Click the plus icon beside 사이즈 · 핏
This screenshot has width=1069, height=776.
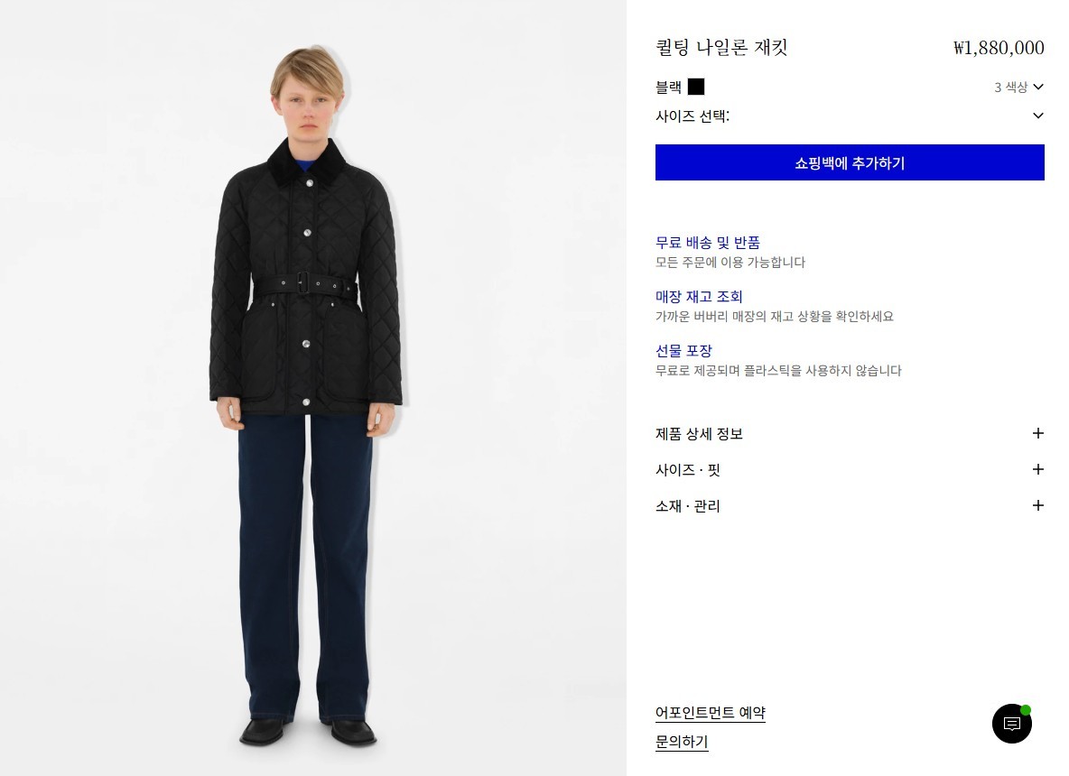1037,469
